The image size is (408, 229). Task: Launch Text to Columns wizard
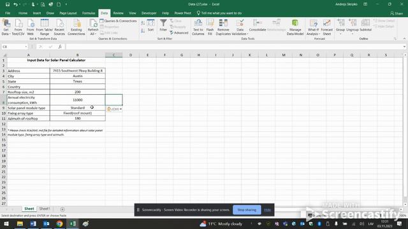(x=198, y=27)
